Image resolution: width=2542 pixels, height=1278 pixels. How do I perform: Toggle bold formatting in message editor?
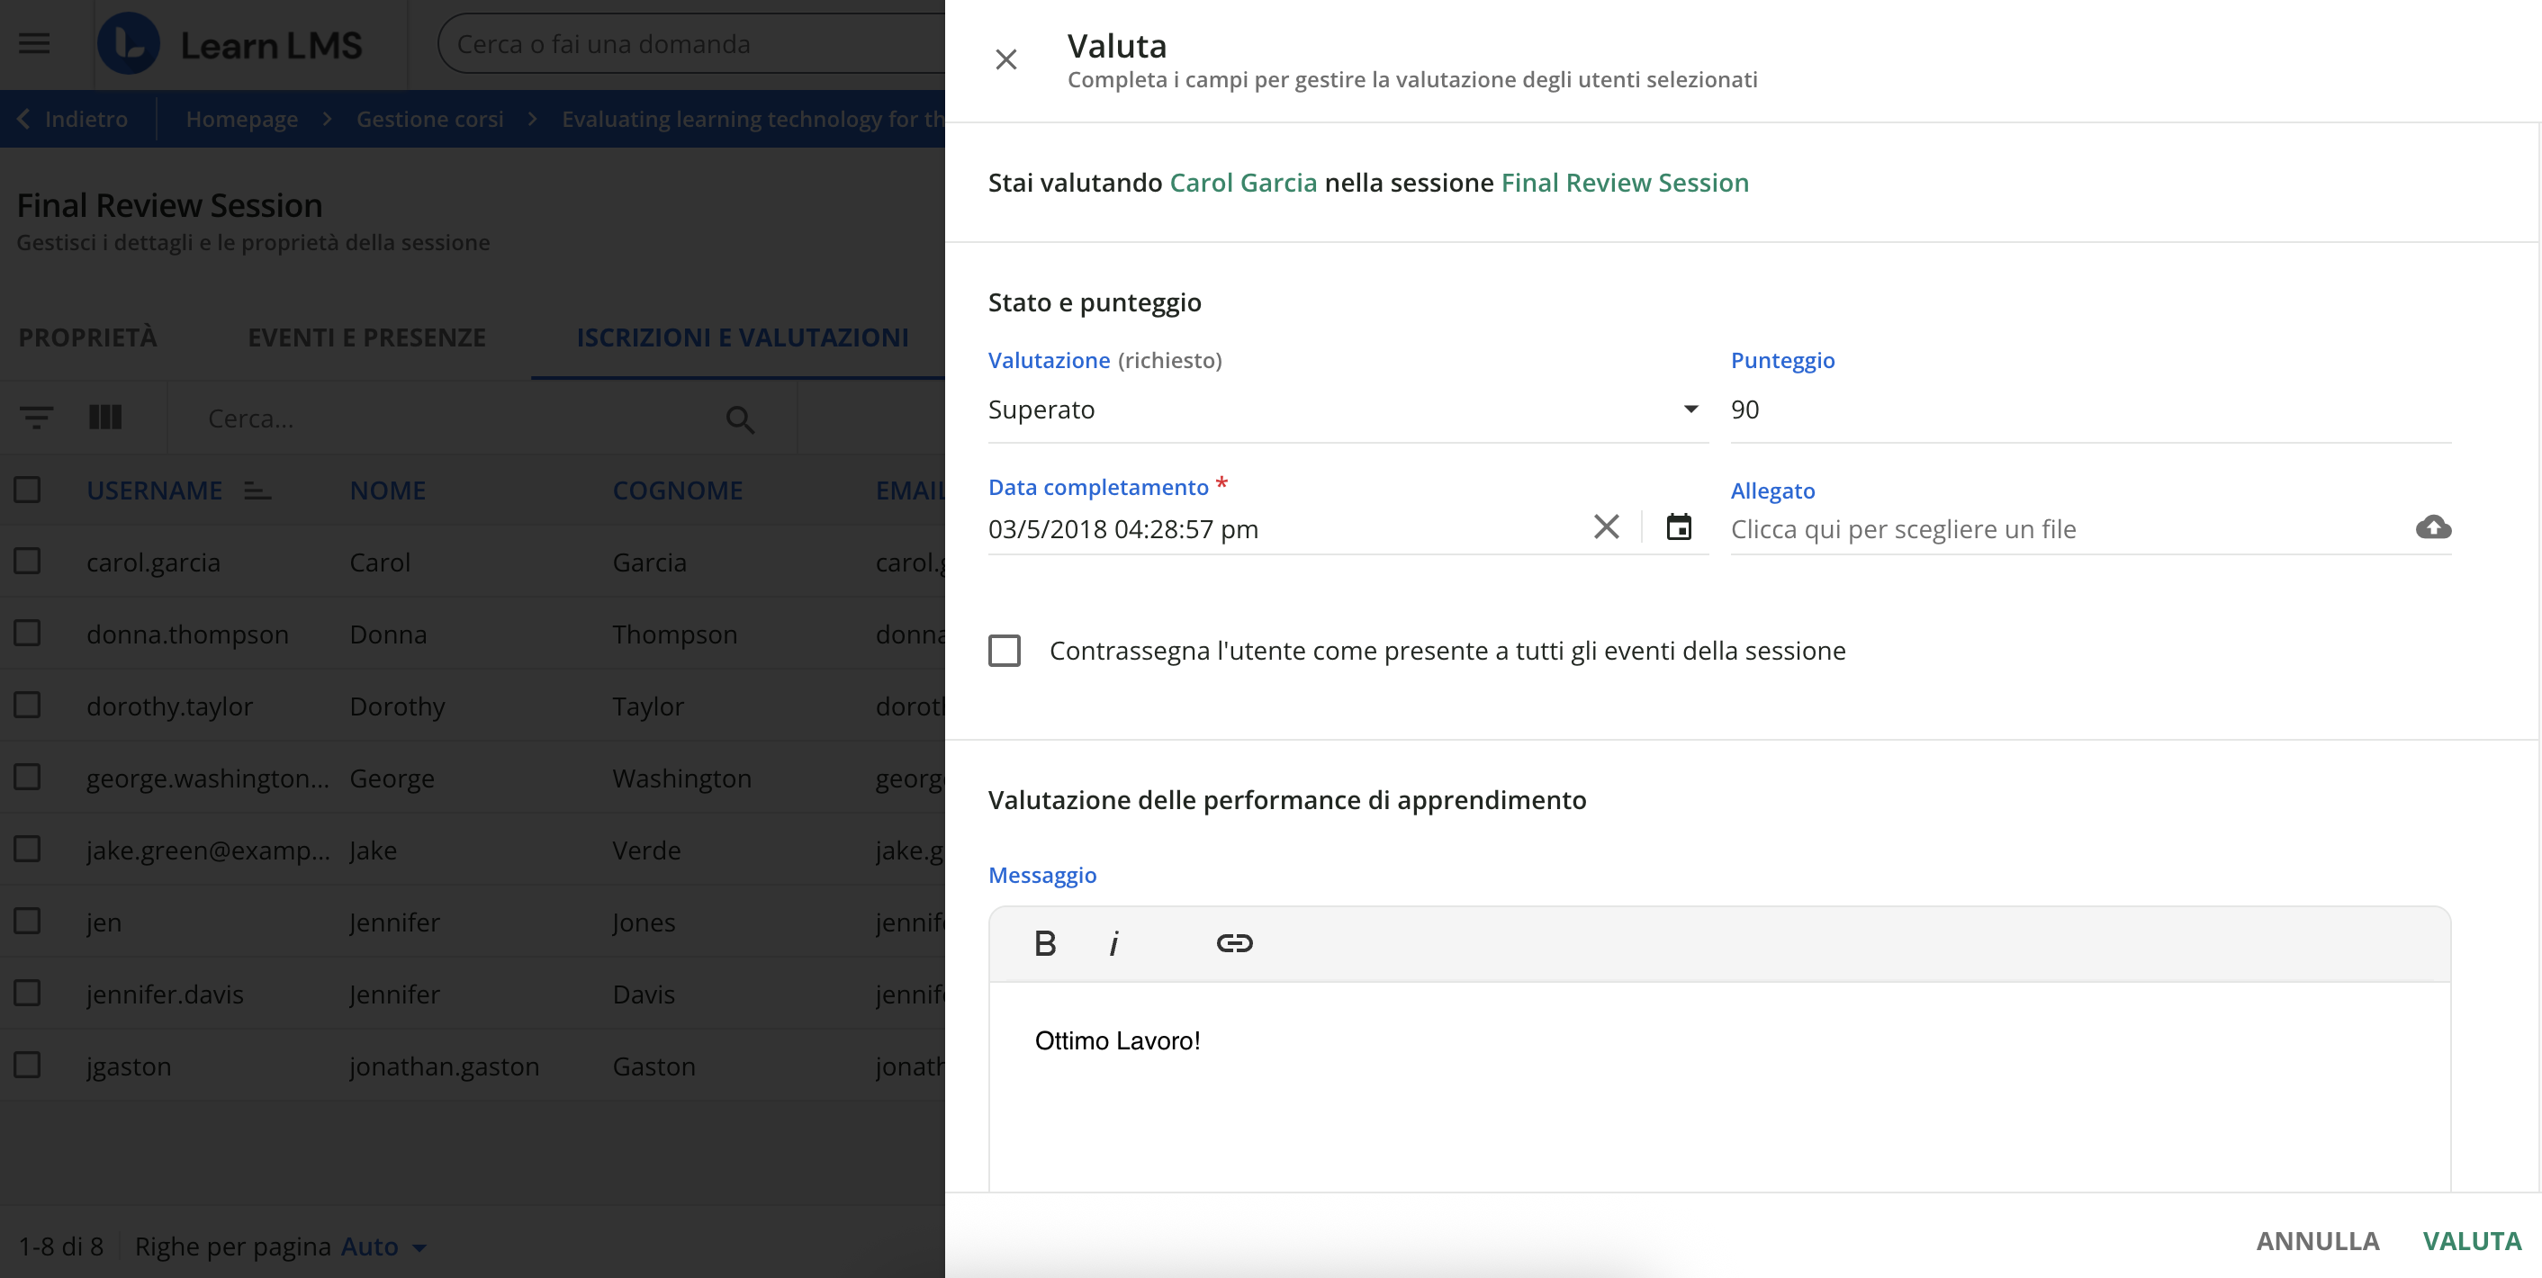click(x=1045, y=943)
